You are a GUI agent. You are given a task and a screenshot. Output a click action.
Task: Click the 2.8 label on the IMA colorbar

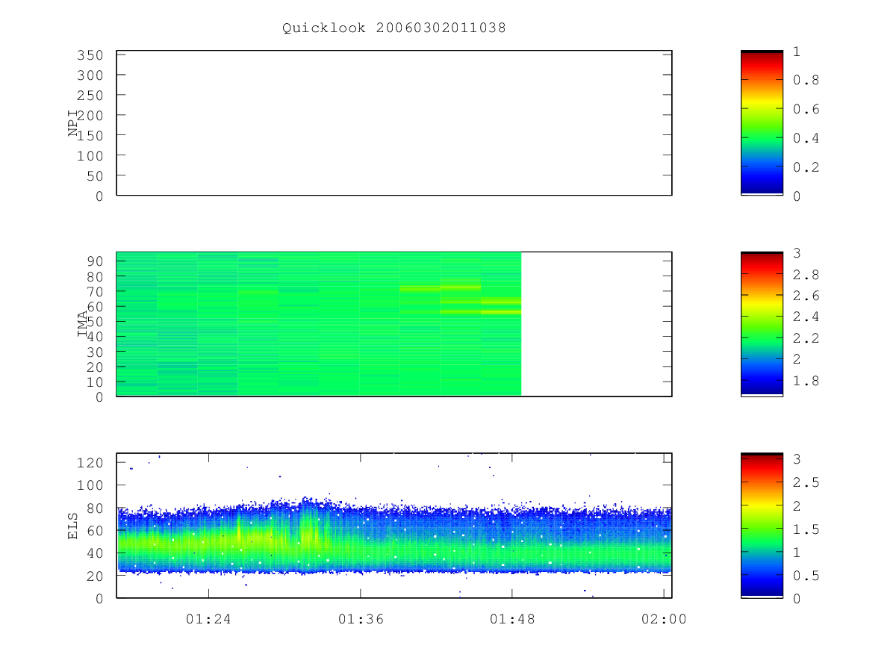[805, 275]
